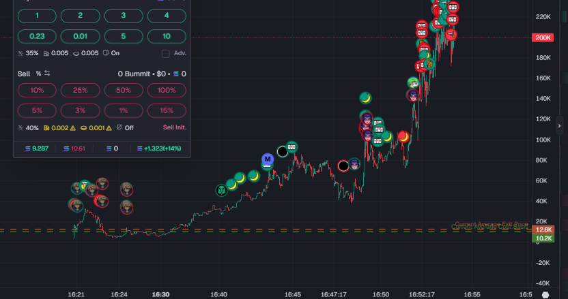
Task: Buy with preset amount 1
Action: pyautogui.click(x=37, y=16)
